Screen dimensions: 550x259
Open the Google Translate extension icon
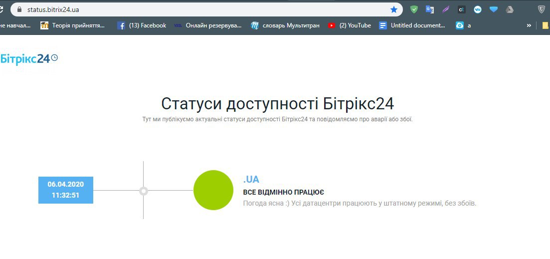(x=430, y=10)
